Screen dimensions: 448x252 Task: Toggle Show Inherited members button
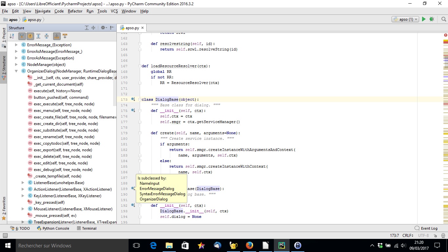pos(22,36)
